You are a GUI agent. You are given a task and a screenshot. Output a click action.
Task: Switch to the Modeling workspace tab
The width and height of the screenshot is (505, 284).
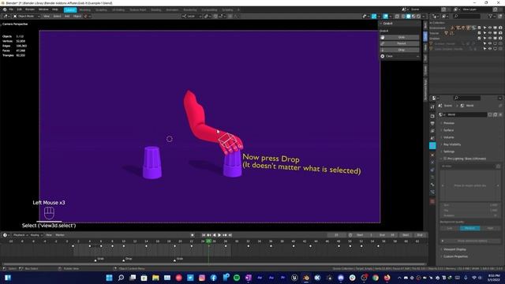(x=85, y=10)
